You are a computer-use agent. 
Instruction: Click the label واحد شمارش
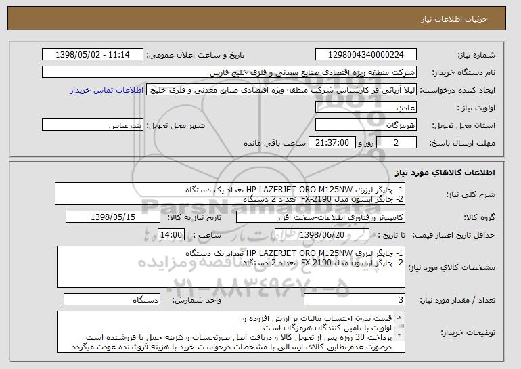196,300
